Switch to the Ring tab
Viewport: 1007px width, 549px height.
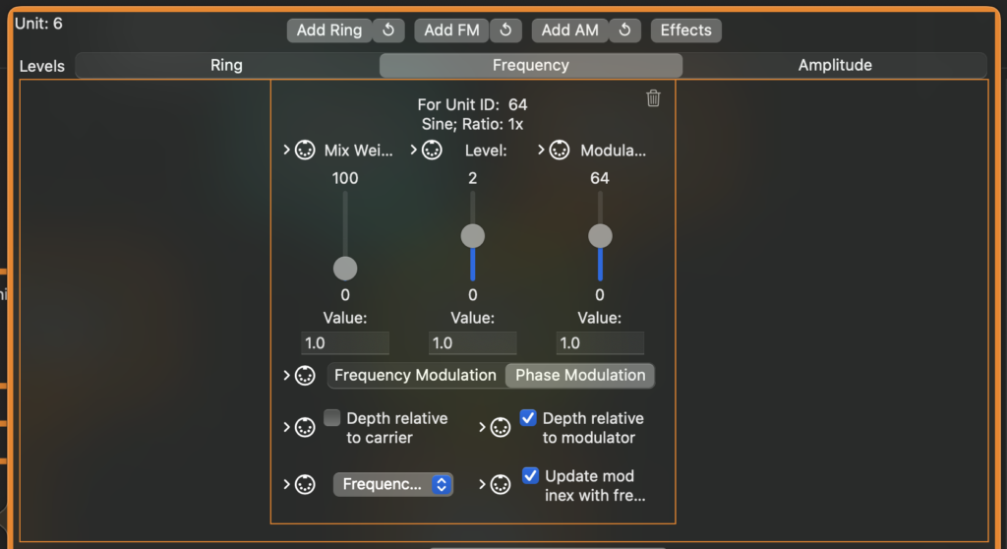(227, 65)
